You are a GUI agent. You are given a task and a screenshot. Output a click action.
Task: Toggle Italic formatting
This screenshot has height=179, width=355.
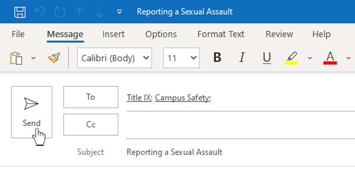(x=242, y=58)
